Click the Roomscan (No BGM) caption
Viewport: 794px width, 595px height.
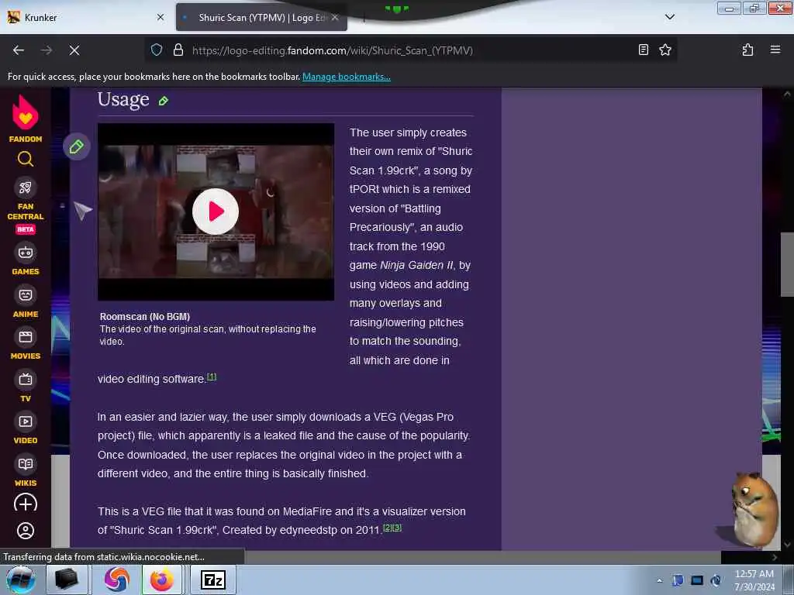(145, 317)
